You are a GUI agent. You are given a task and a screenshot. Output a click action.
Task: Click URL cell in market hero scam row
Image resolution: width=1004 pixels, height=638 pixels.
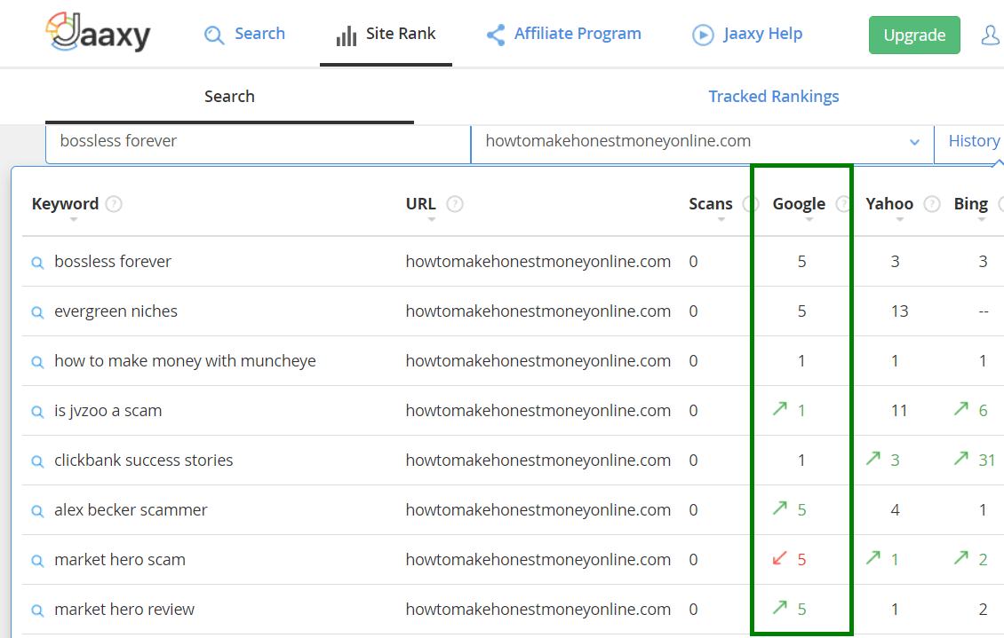[538, 559]
